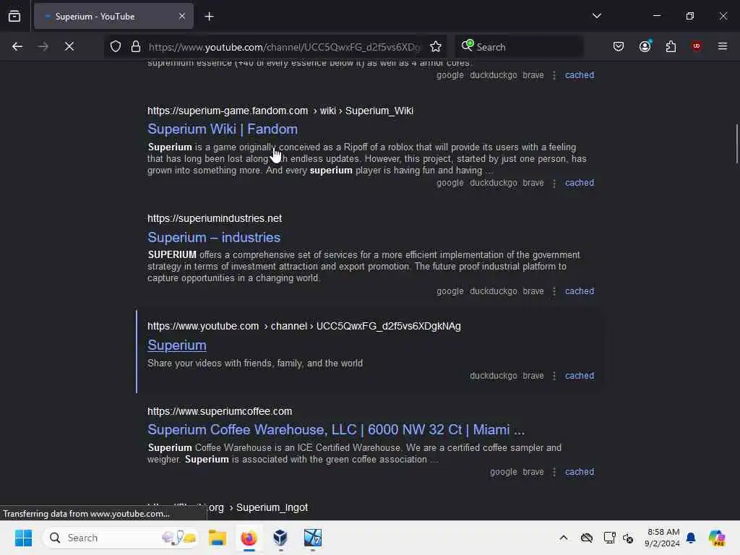
Task: Click the superiumindustries.net URL text
Action: pos(214,218)
